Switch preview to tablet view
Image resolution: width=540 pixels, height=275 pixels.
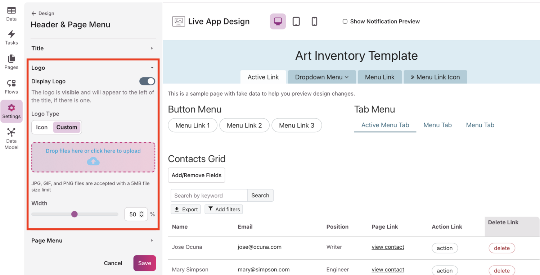296,22
